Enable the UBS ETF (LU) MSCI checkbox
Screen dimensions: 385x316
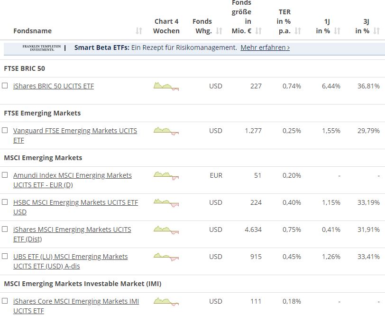tap(5, 256)
